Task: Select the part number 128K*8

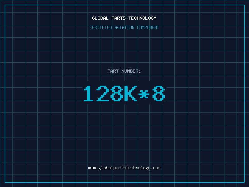Action: pos(125,93)
